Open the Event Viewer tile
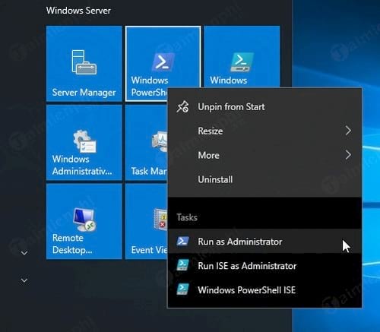Viewport: 380px width, 332px height. coord(147,221)
